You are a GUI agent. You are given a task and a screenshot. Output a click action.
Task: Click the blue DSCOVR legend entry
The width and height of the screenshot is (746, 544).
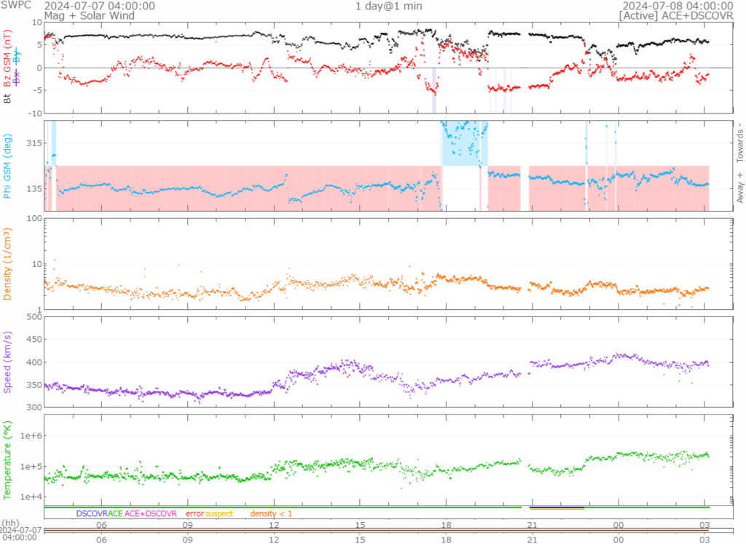(x=91, y=513)
